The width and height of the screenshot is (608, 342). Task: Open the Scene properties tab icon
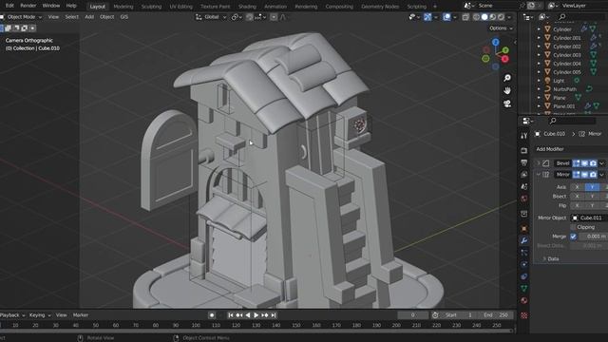coord(523,186)
